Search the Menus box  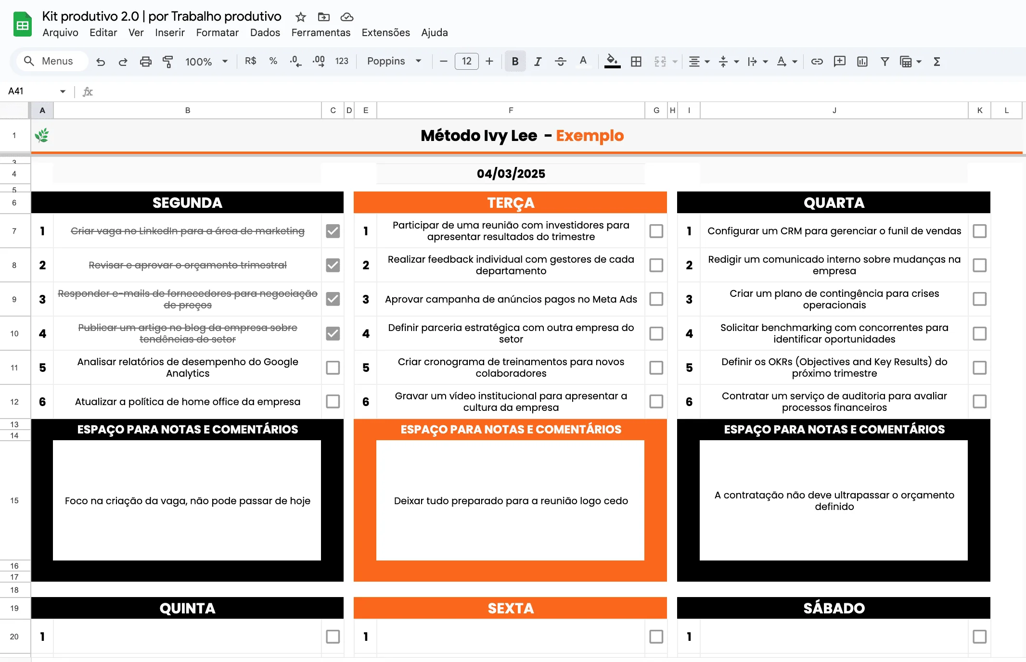point(52,61)
